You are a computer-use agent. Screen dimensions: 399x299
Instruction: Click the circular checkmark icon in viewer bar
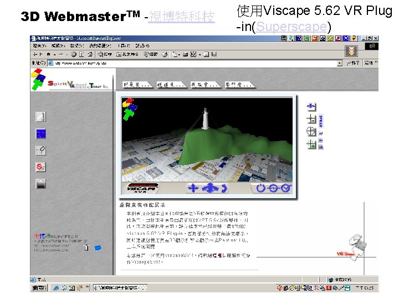pyautogui.click(x=286, y=188)
